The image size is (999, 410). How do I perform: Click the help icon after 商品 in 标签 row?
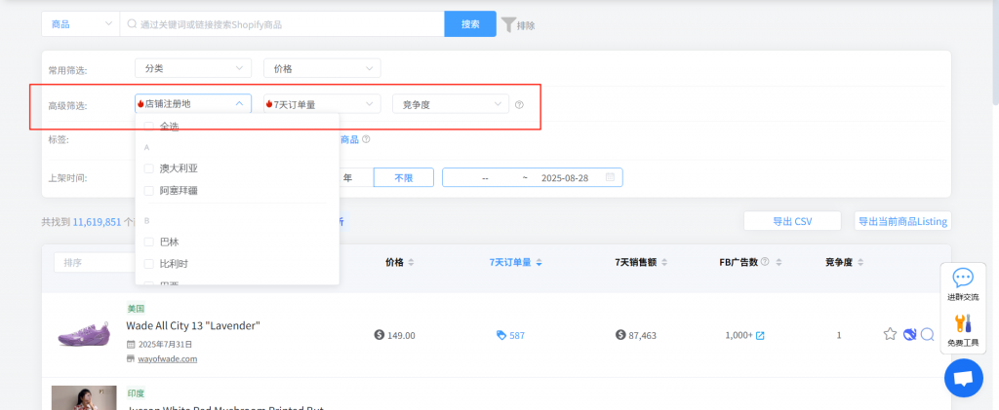pos(366,139)
